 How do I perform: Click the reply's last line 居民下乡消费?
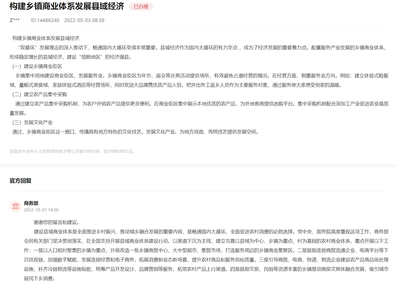[39, 278]
